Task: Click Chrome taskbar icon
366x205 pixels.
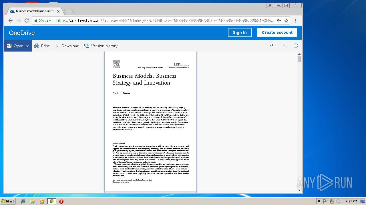Action: click(x=51, y=201)
